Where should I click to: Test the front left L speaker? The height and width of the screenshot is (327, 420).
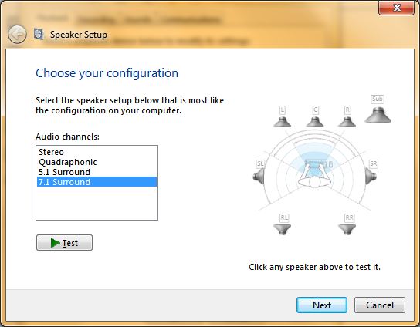(282, 122)
